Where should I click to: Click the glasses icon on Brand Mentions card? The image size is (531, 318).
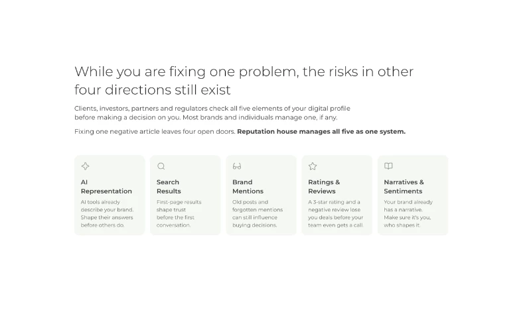point(237,166)
